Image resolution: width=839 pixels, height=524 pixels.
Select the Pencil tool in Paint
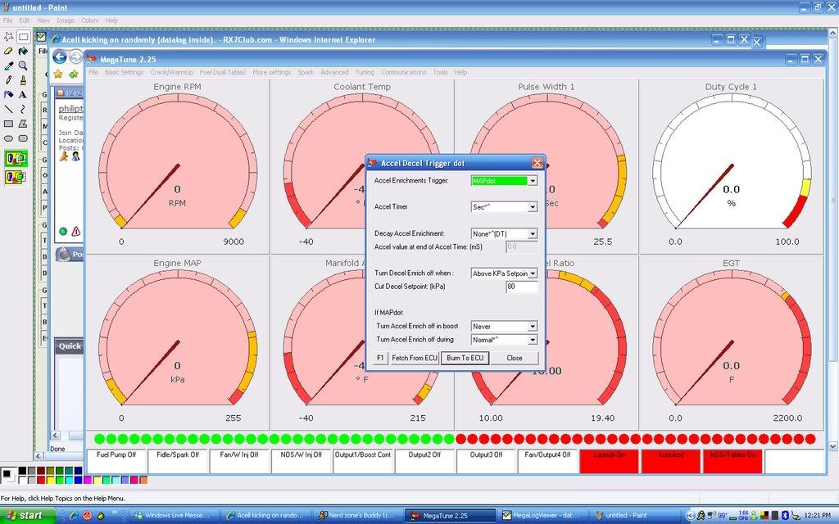pos(8,80)
